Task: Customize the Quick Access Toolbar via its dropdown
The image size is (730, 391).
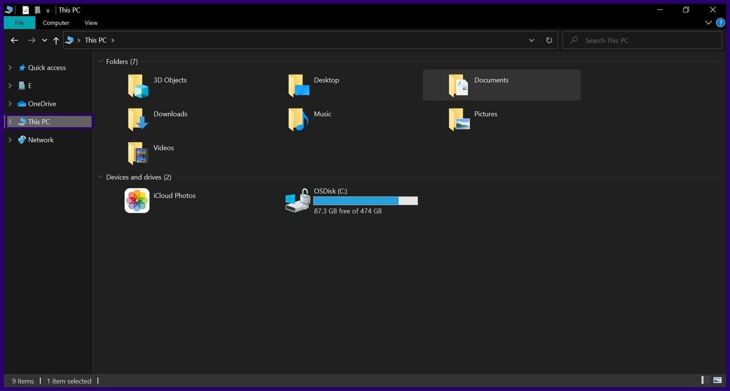Action: point(48,9)
